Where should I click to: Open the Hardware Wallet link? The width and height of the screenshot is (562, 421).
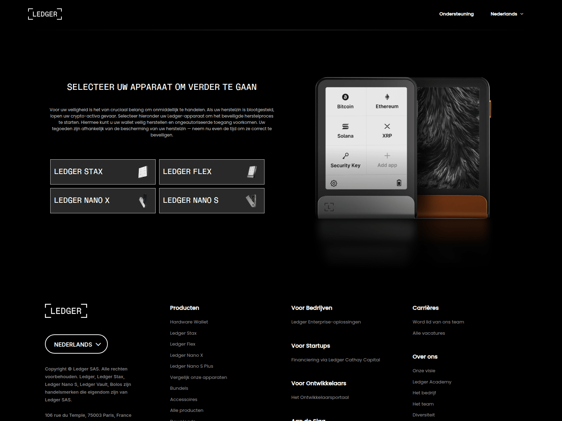[189, 322]
